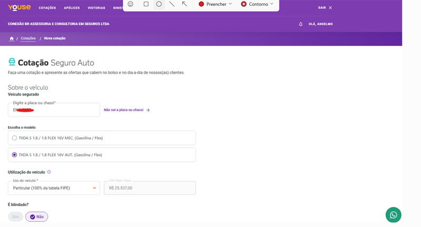Open the Vistorias menu
The width and height of the screenshot is (421, 227).
pos(96,8)
